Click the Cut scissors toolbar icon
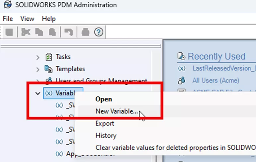 (26, 32)
